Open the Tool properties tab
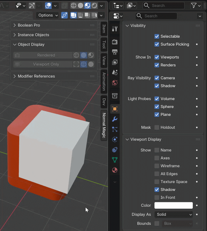Image resolution: width=207 pixels, height=231 pixels. coord(115,29)
